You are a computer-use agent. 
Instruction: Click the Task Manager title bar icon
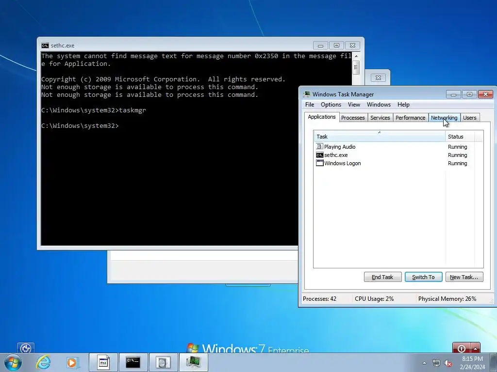coord(307,94)
